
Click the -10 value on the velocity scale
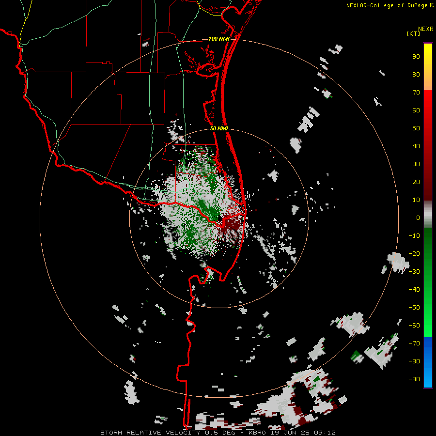[414, 236]
